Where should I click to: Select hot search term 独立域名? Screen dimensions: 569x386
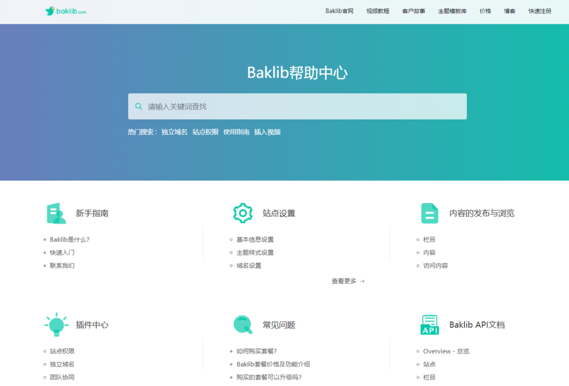tap(174, 132)
